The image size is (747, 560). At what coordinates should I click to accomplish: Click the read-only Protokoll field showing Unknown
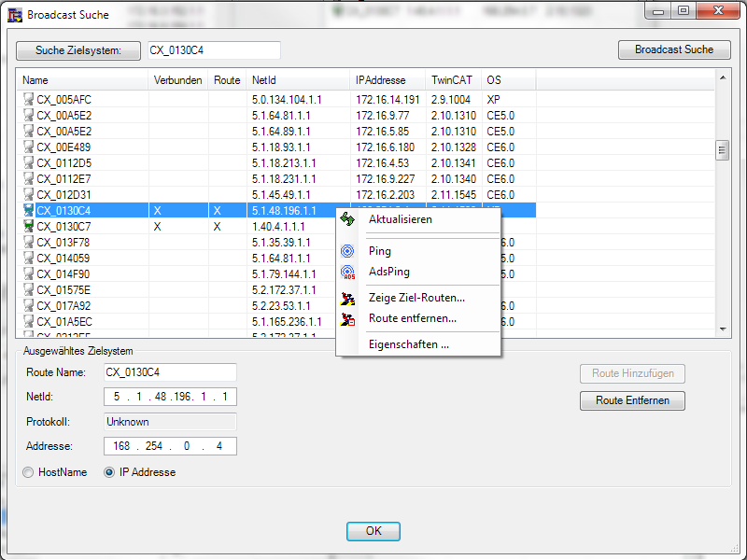170,422
